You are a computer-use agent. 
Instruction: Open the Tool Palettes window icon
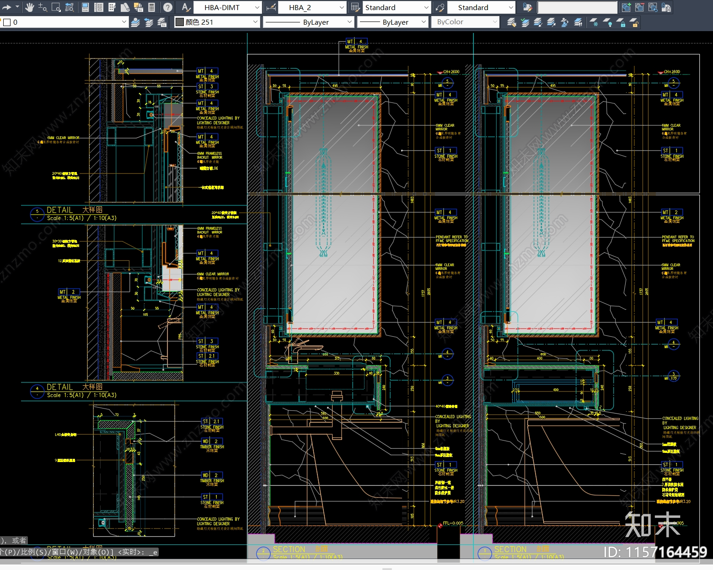point(112,7)
